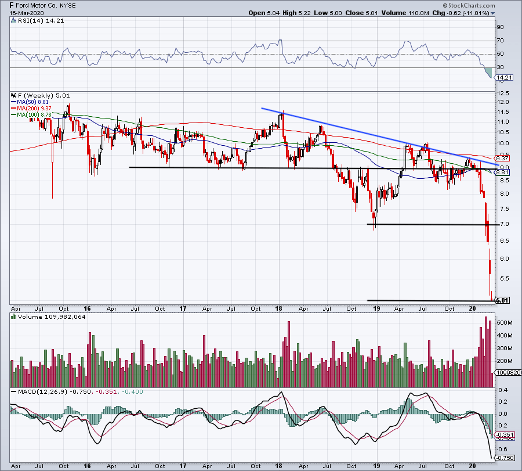Viewport: 522px width, 471px height.
Task: Click the 16-Mar-2020 date label
Action: pyautogui.click(x=26, y=13)
